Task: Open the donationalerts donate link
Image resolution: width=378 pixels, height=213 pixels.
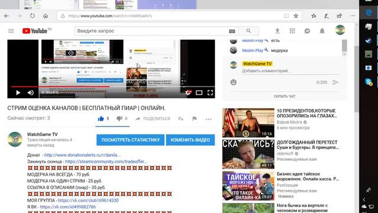Action: (x=82, y=155)
